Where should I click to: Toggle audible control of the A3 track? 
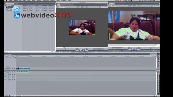coord(5,77)
